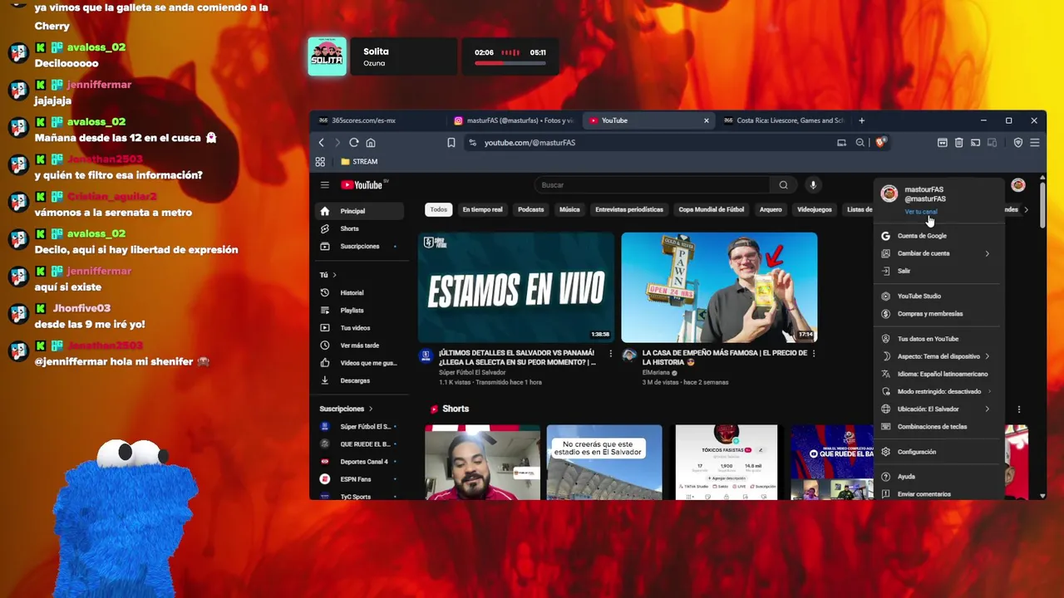Click the Ver tu canal link
1064x598 pixels.
920,212
